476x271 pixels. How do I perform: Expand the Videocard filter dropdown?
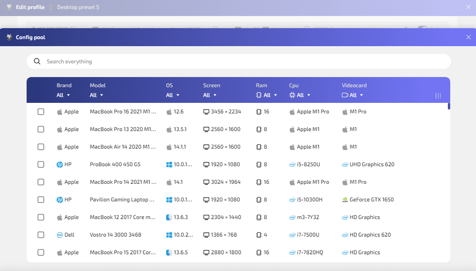tap(352, 95)
